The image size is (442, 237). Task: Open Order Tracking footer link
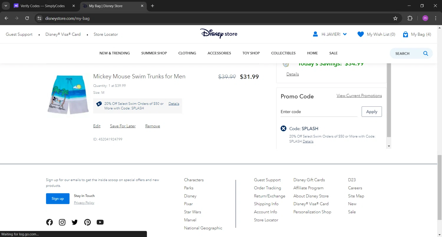pos(268,188)
